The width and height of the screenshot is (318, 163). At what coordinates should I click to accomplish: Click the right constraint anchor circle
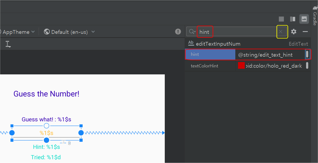[81, 133]
